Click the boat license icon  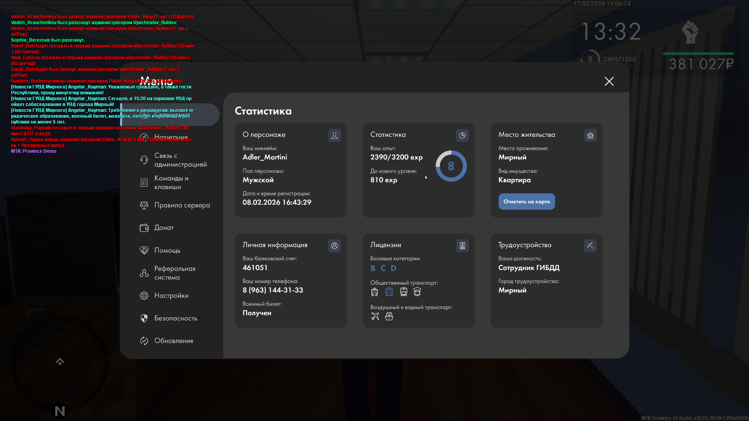pos(389,316)
